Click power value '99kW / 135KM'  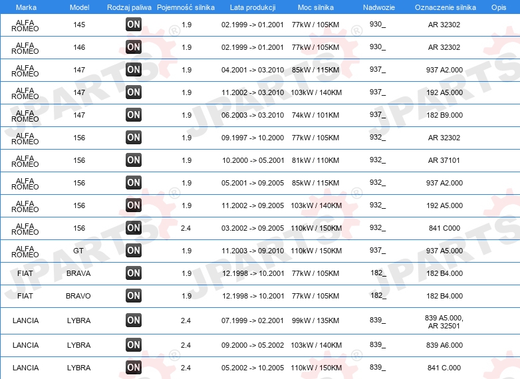click(315, 320)
